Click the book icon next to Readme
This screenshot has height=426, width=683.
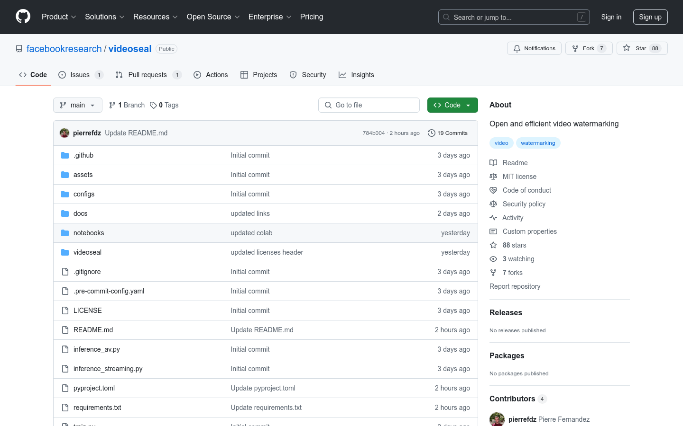click(493, 163)
